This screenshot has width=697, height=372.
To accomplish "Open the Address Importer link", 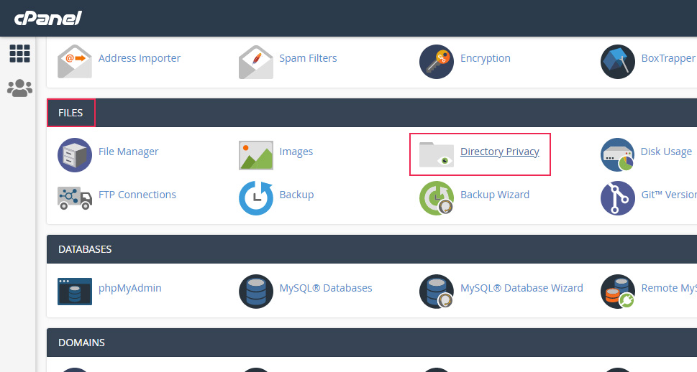I will 139,58.
